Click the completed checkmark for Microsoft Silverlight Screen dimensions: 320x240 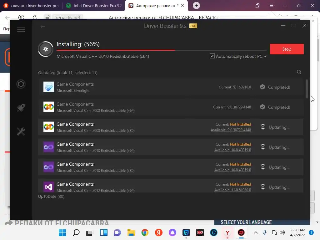pos(262,87)
